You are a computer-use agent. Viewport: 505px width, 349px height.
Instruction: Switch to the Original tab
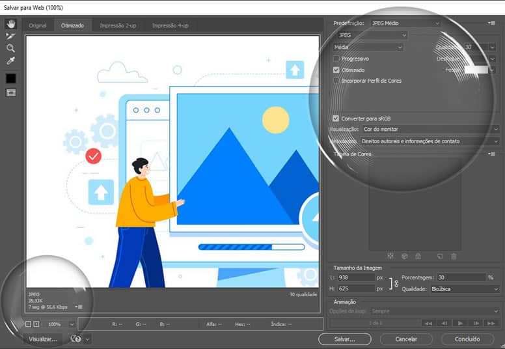pos(37,25)
